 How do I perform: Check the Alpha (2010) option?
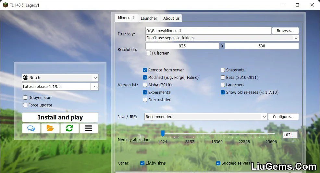145,85
